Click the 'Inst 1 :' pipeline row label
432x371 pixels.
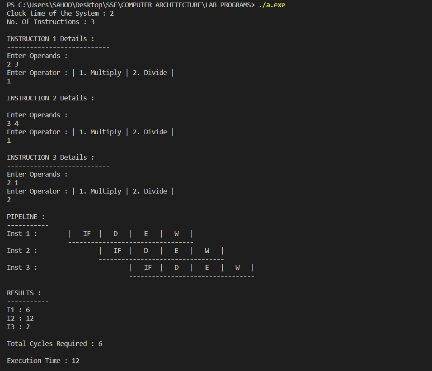tap(21, 233)
